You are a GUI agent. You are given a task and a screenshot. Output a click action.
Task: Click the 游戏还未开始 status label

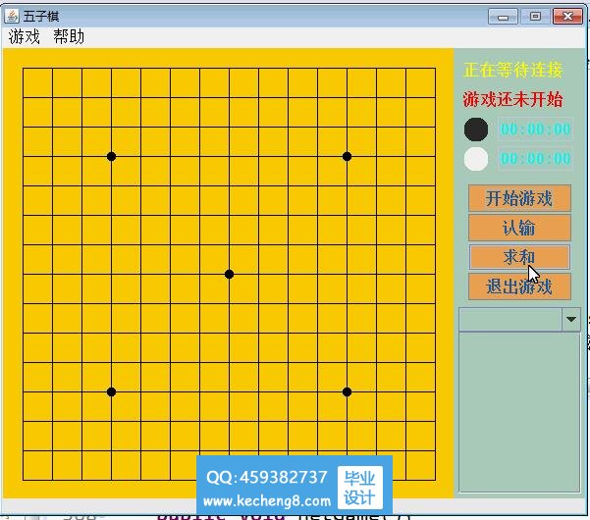pos(512,100)
